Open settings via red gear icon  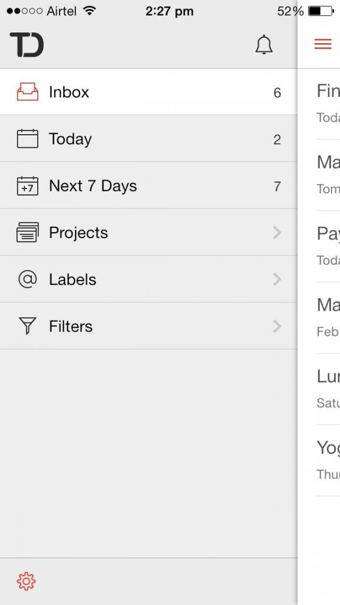click(x=26, y=581)
